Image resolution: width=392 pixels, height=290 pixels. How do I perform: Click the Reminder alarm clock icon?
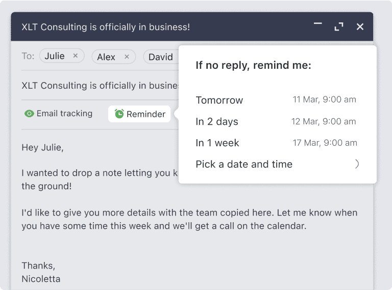coord(119,114)
